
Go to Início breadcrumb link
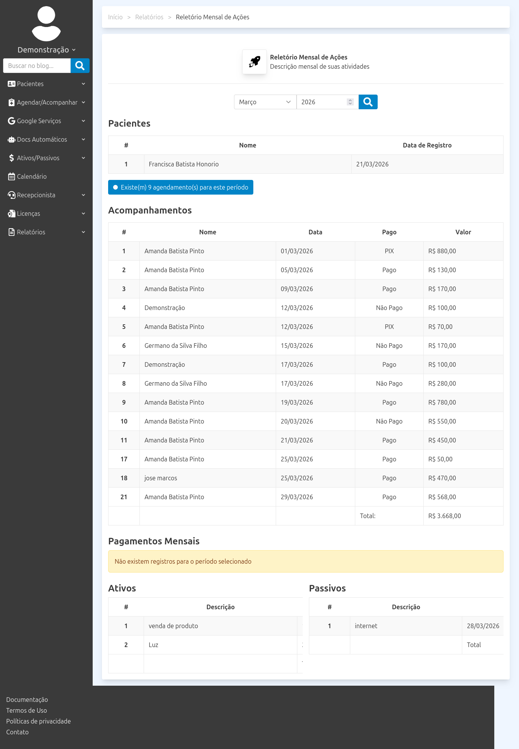point(115,17)
